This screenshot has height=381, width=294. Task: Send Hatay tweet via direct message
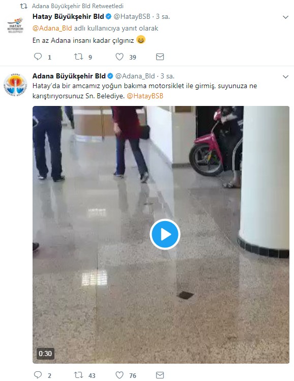(160, 57)
